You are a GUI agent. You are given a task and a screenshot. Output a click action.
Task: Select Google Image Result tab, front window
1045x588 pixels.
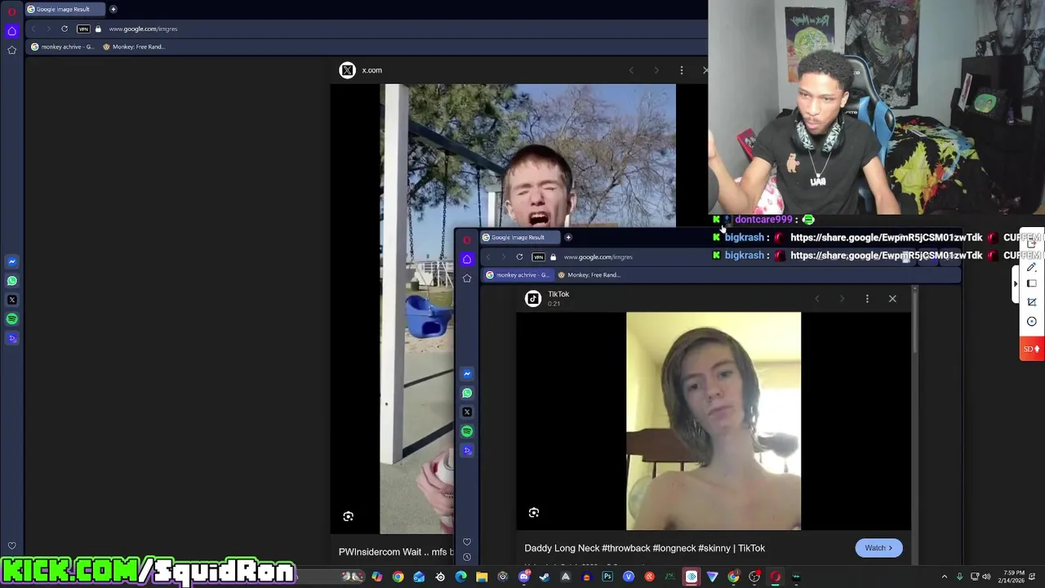(519, 237)
